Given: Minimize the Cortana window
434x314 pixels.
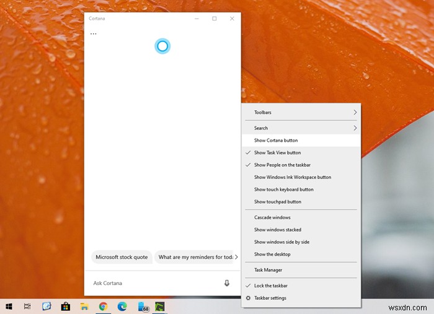Looking at the screenshot, I should point(197,19).
